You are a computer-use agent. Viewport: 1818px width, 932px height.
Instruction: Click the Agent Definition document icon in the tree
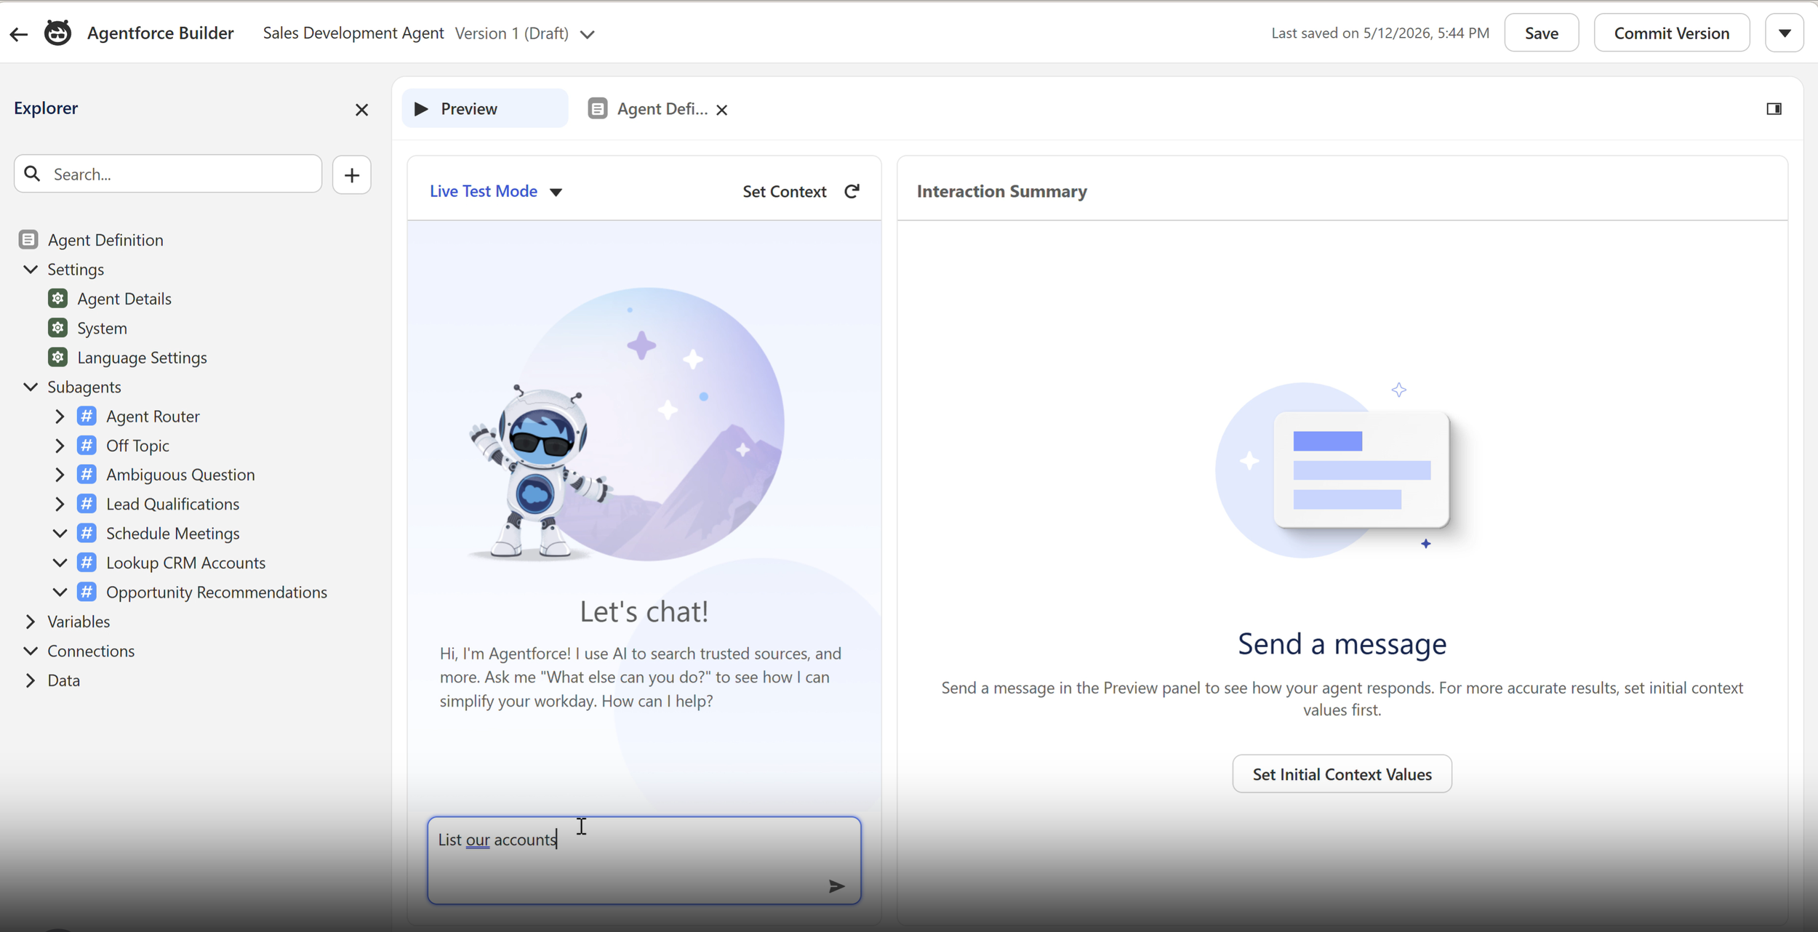tap(28, 239)
